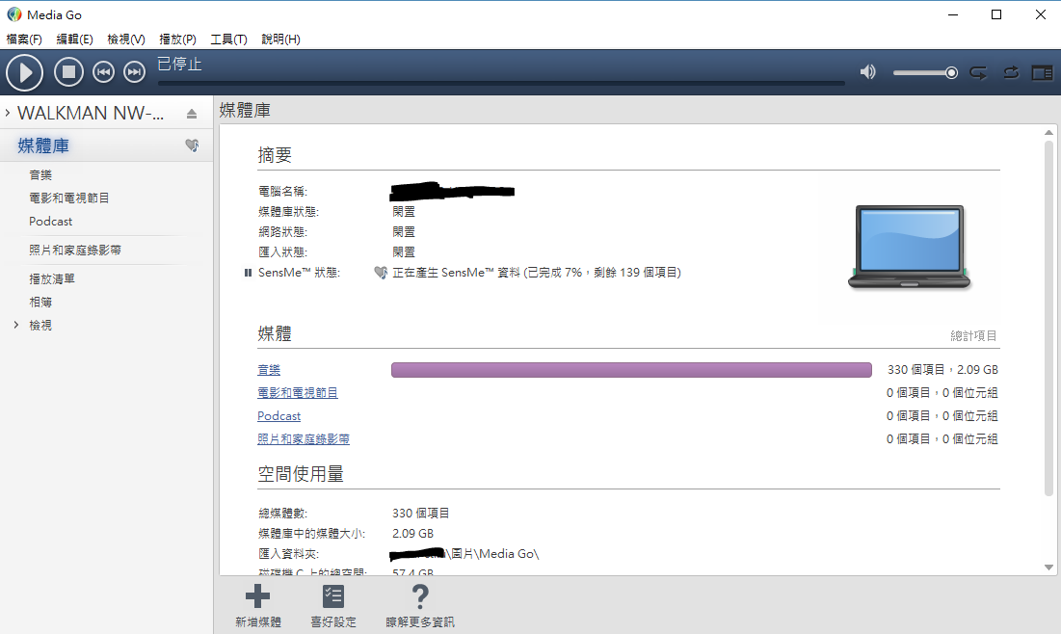Follow the 電影和電視節目 link under 媒體
Image resolution: width=1061 pixels, height=634 pixels.
298,392
